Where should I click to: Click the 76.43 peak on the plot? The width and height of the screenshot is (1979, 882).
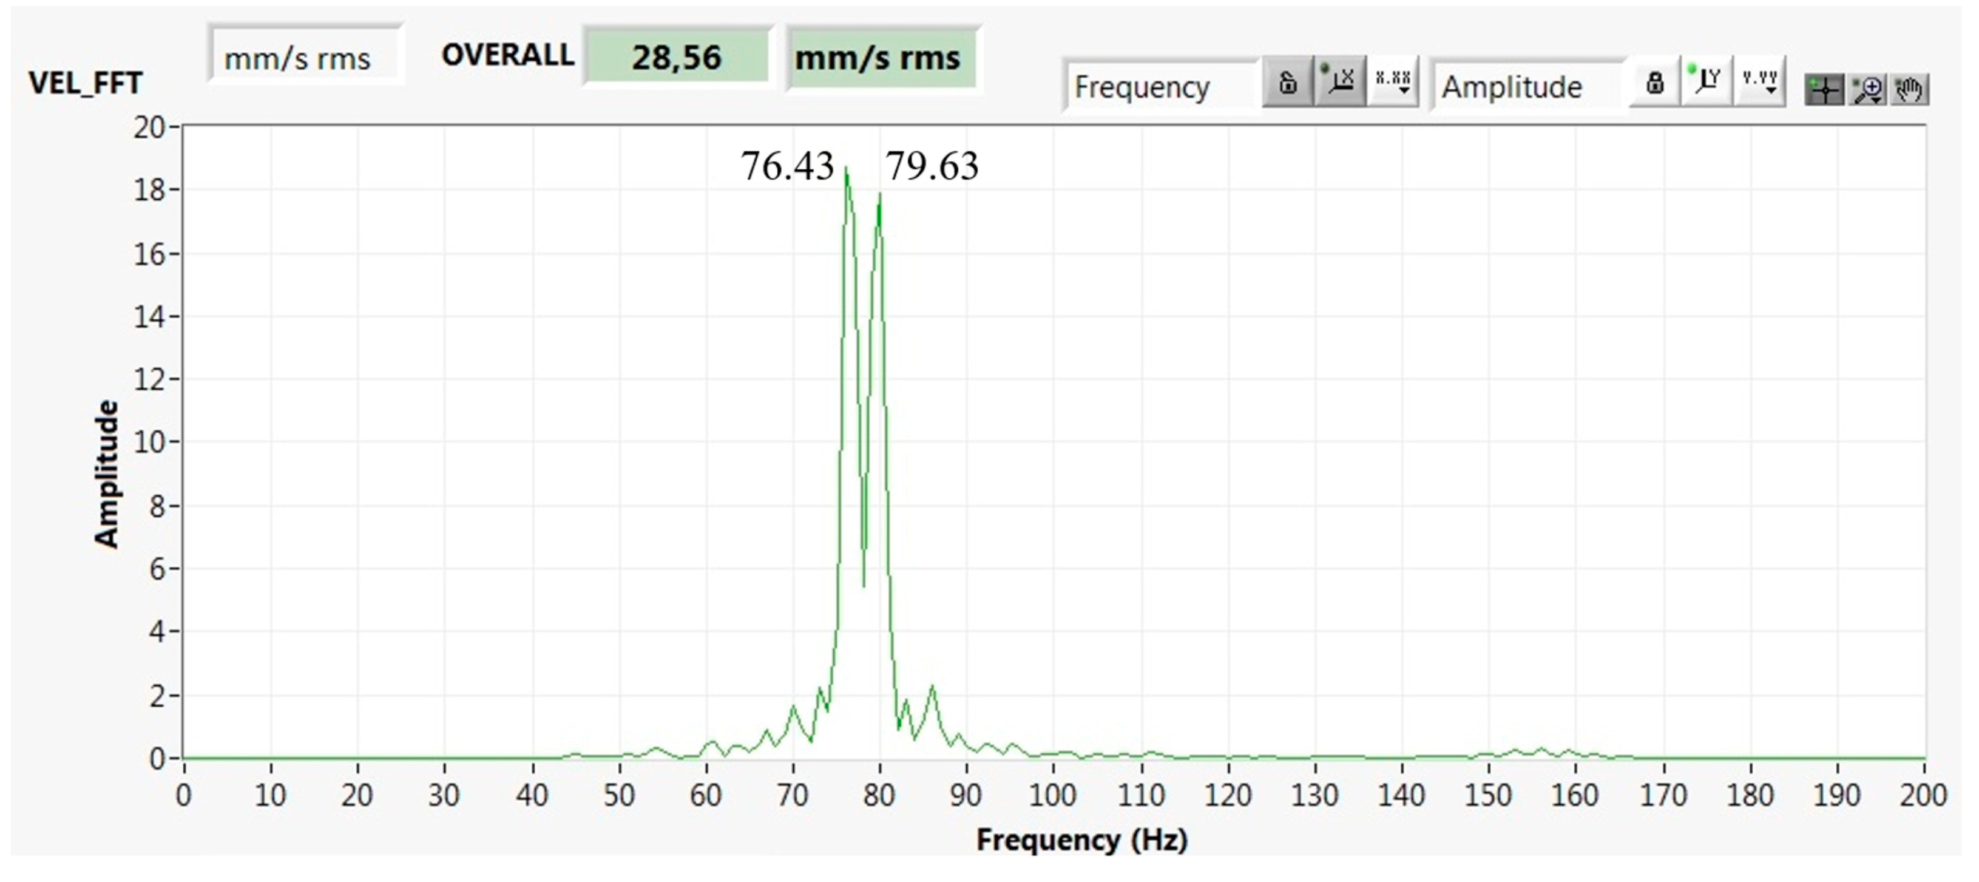coord(846,171)
